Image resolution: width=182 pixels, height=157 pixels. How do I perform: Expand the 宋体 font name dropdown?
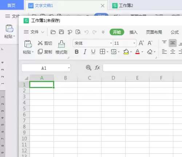tap(111, 43)
